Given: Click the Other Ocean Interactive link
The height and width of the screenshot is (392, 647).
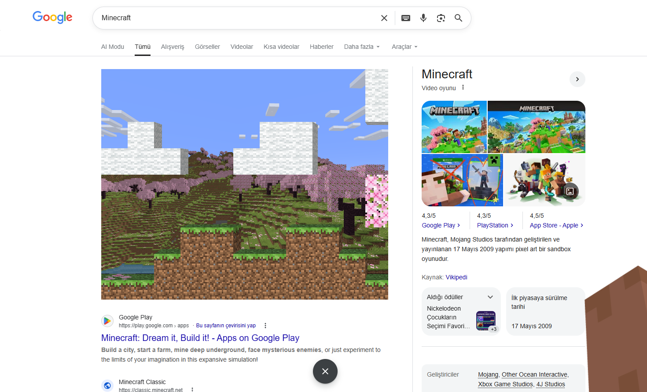Looking at the screenshot, I should [534, 374].
